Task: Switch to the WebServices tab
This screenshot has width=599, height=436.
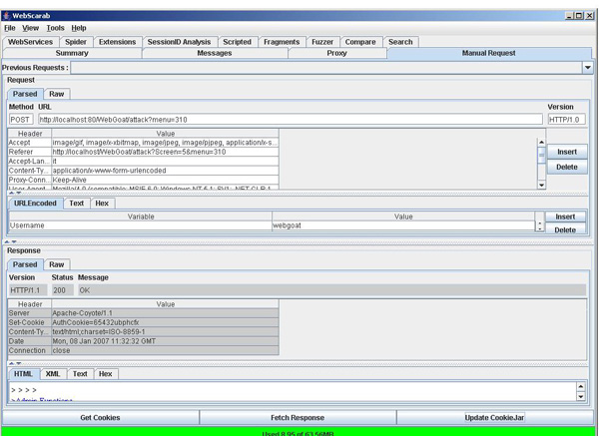Action: [30, 42]
